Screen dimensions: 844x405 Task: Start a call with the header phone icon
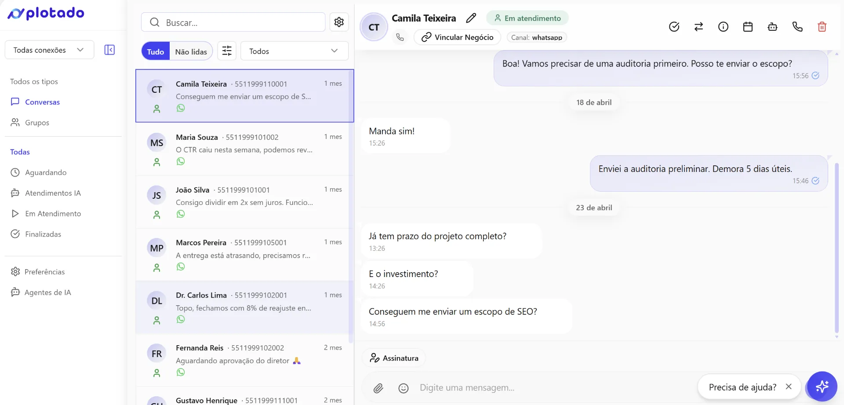[x=797, y=27]
